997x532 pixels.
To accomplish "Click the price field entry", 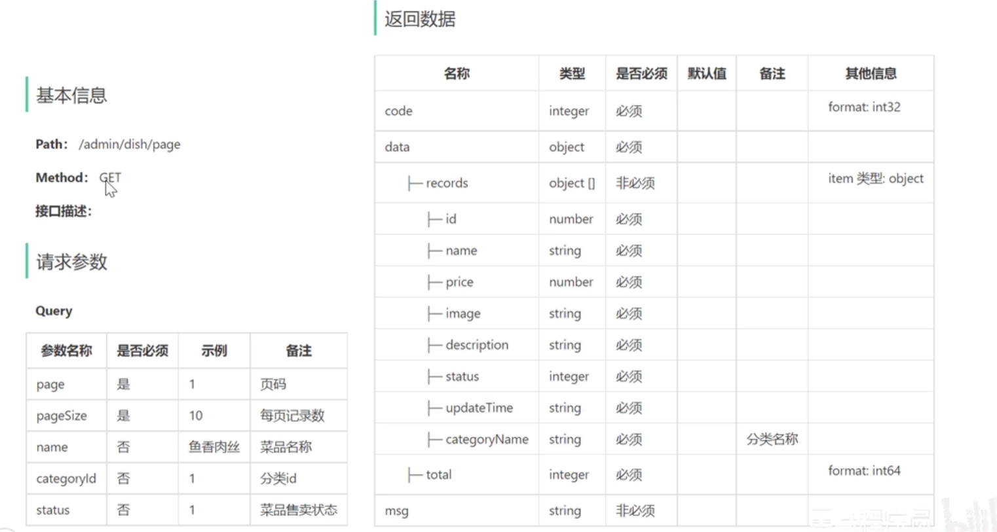I will 461,281.
